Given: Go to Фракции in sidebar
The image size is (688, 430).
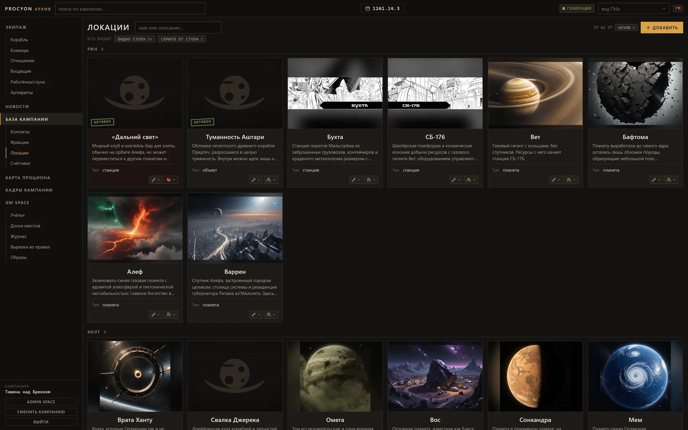Looking at the screenshot, I should tap(20, 142).
